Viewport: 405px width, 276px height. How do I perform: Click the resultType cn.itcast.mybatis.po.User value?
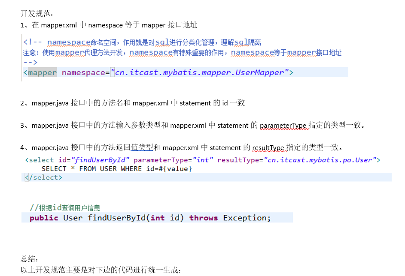320,160
